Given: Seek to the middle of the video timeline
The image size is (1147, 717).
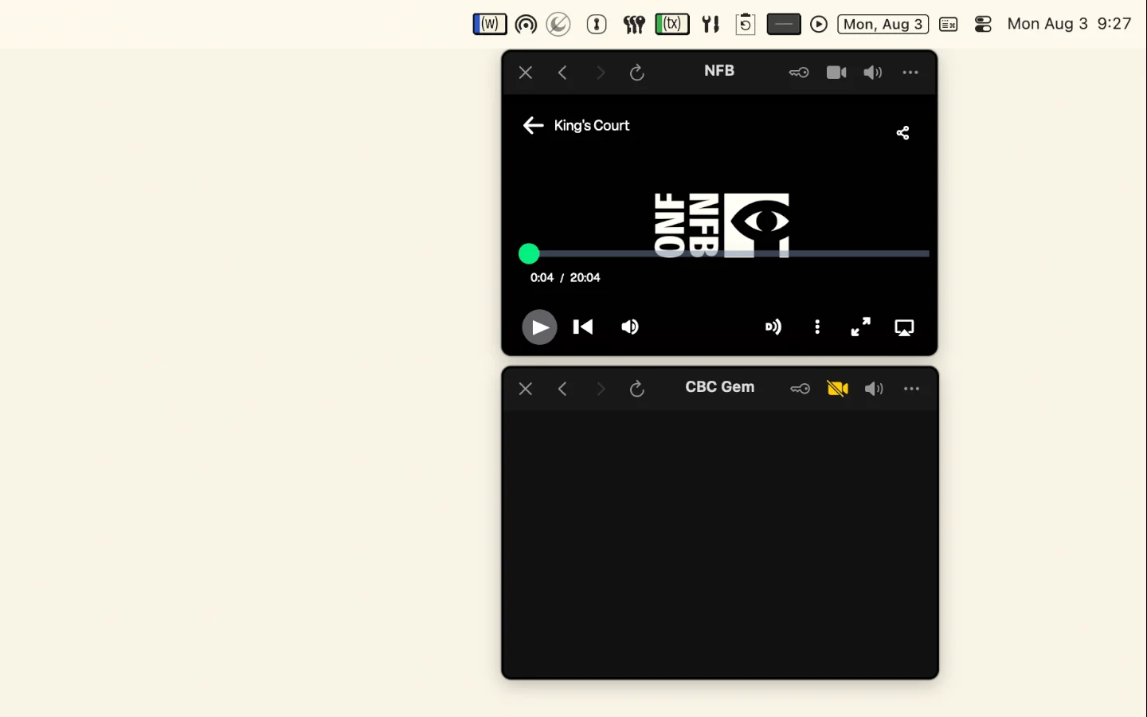Looking at the screenshot, I should 724,253.
